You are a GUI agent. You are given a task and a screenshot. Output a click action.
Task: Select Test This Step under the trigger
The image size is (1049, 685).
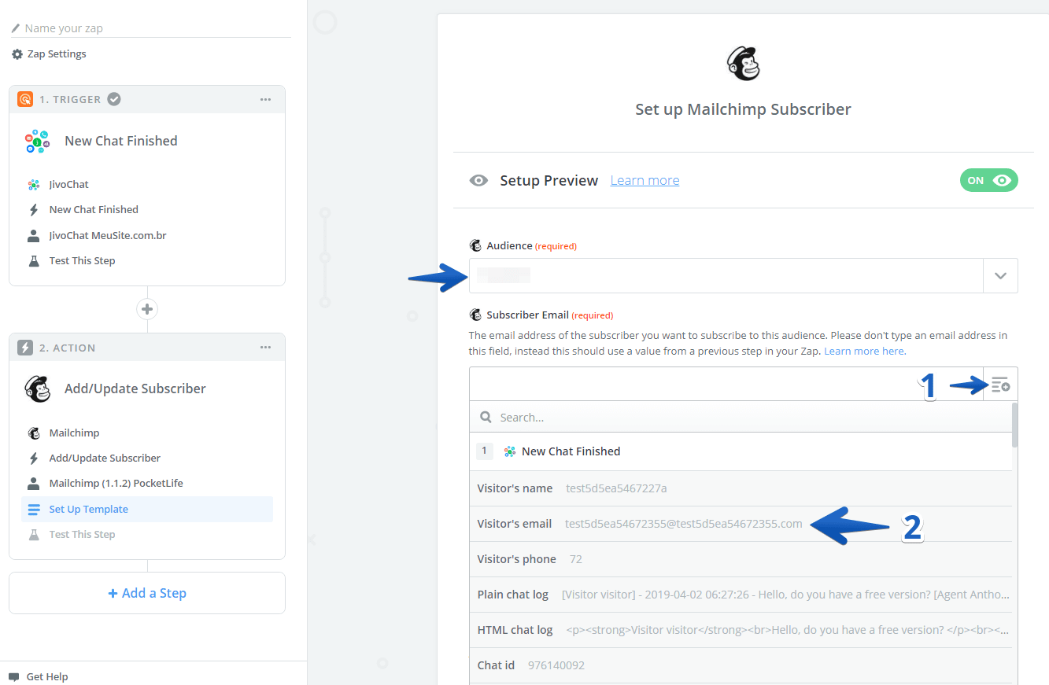[x=82, y=260]
